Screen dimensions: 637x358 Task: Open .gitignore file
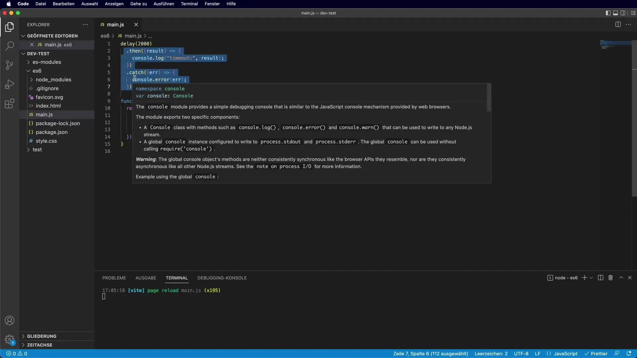coord(57,88)
